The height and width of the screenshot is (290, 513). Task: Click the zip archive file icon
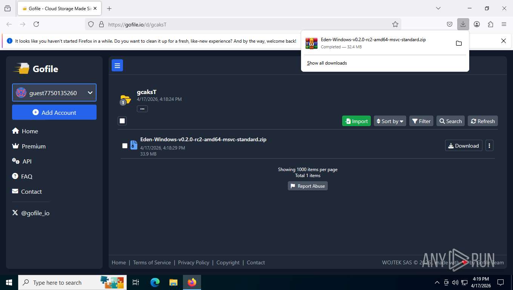134,145
